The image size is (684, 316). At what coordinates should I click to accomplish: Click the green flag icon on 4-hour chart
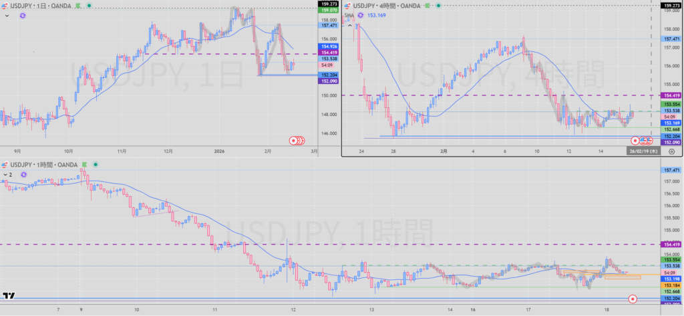[428, 5]
